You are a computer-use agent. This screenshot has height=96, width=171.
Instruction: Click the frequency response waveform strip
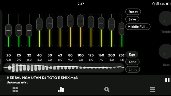tap(64, 68)
